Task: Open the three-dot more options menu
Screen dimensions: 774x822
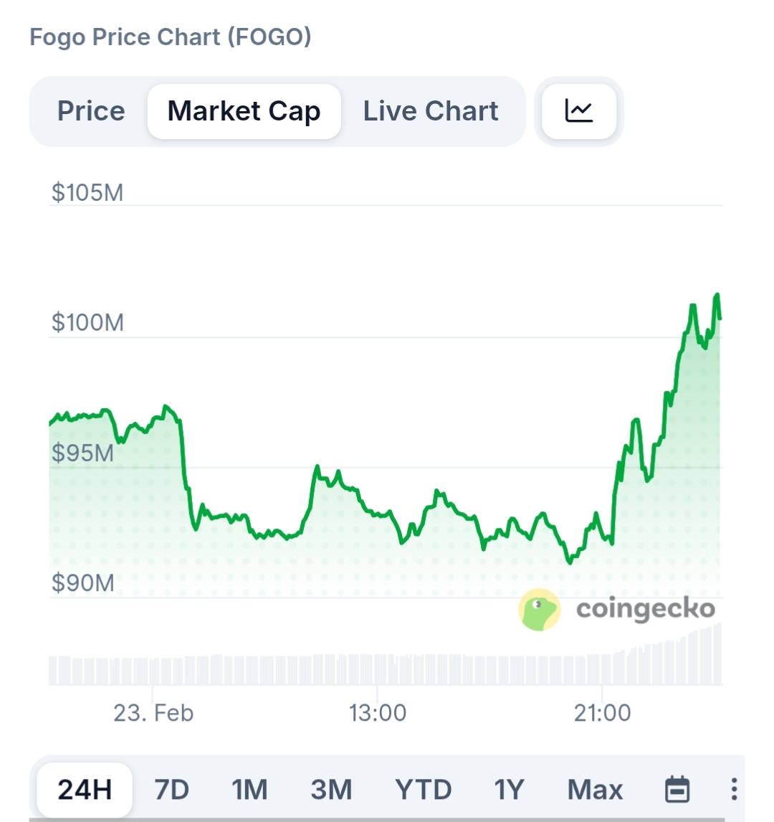Action: click(734, 789)
